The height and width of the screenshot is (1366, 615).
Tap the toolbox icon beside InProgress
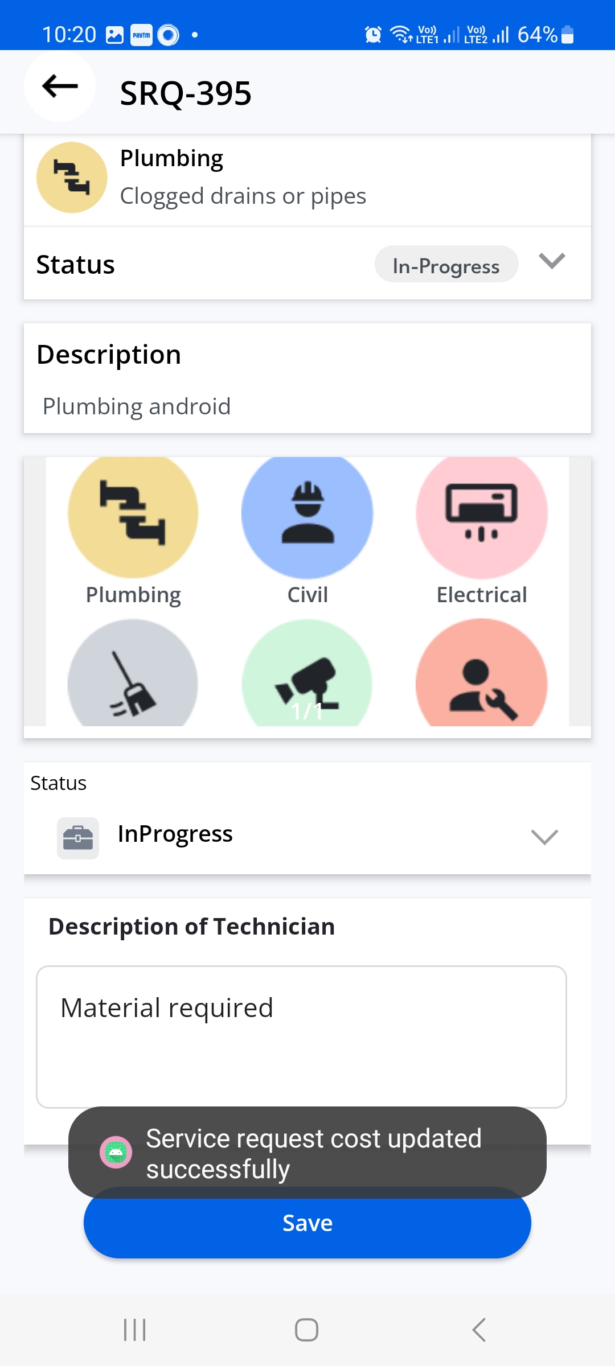[78, 838]
